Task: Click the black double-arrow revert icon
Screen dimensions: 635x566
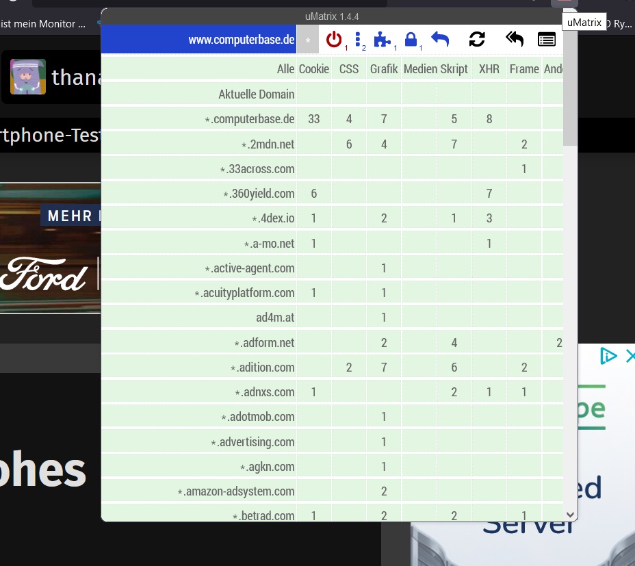Action: pos(515,39)
